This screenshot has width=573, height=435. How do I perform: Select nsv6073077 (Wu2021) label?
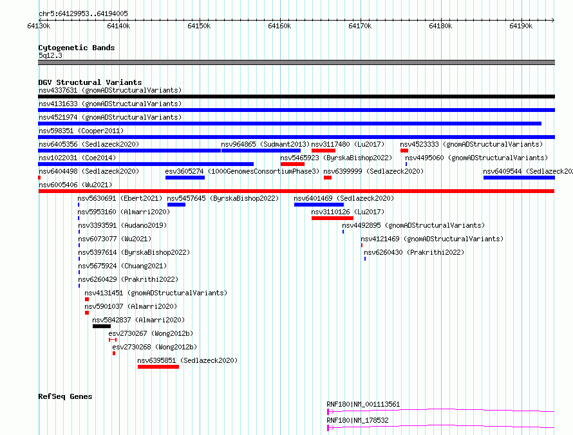click(115, 239)
